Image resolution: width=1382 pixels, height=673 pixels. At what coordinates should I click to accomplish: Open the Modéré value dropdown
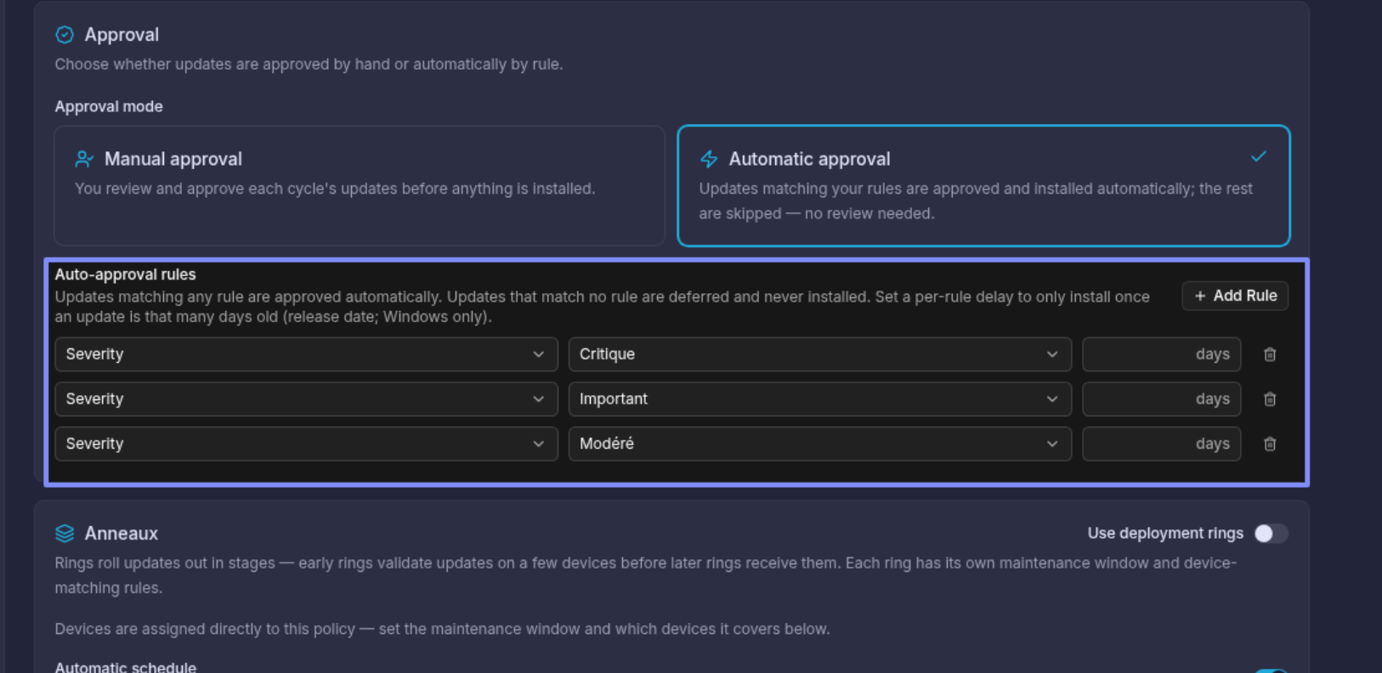coord(819,444)
